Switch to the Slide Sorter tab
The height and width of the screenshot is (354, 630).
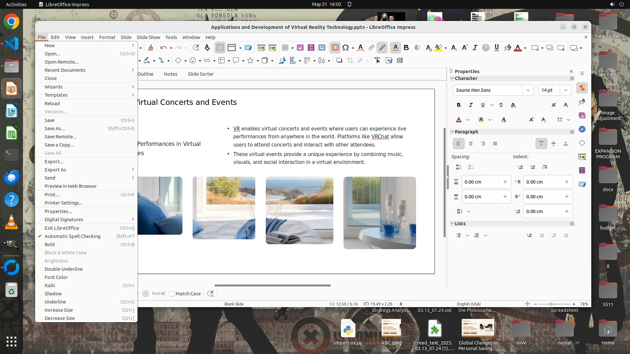(200, 74)
